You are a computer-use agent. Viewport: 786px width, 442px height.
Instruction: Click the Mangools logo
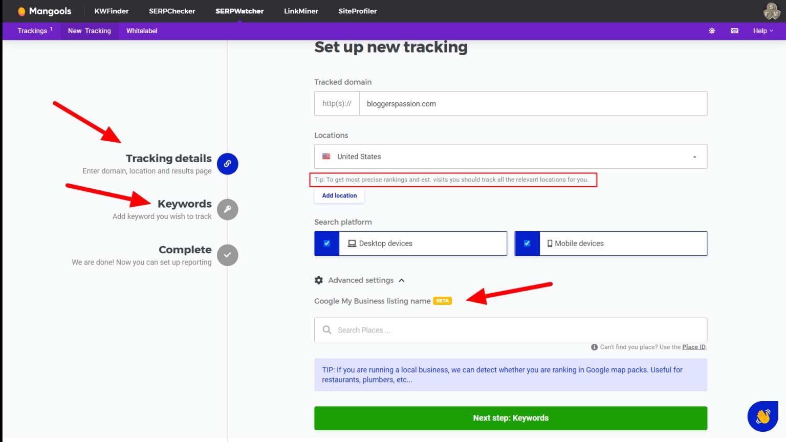[x=45, y=11]
